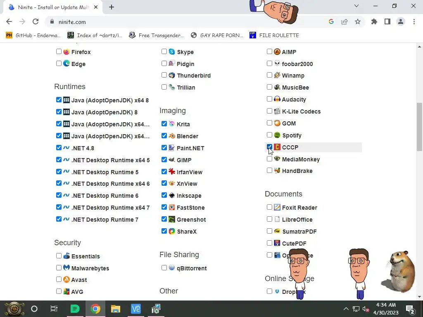Click the page's vertical scrollbar thumb
Image resolution: width=423 pixels, height=317 pixels.
click(x=420, y=127)
